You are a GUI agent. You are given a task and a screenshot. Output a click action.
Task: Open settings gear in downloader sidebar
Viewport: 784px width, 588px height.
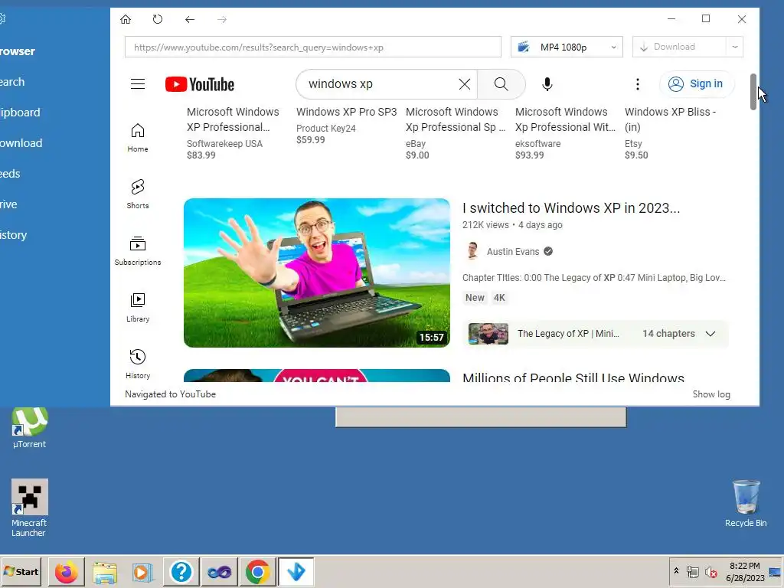pyautogui.click(x=2, y=19)
